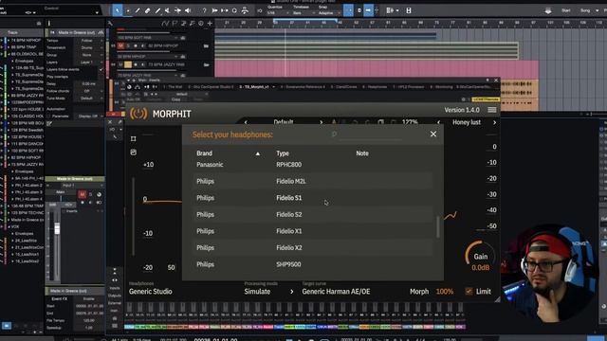Click the question mark help icon
Image resolution: width=607 pixels, height=341 pixels.
coord(204,10)
